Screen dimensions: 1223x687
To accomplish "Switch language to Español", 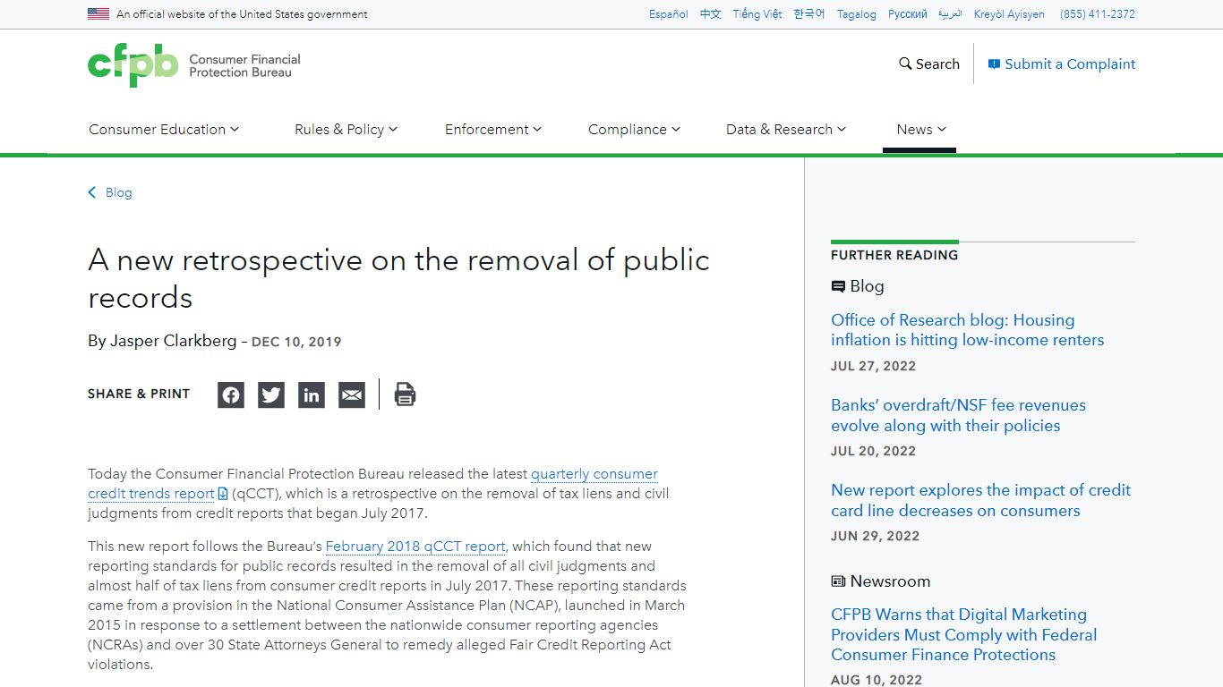I will pos(669,14).
